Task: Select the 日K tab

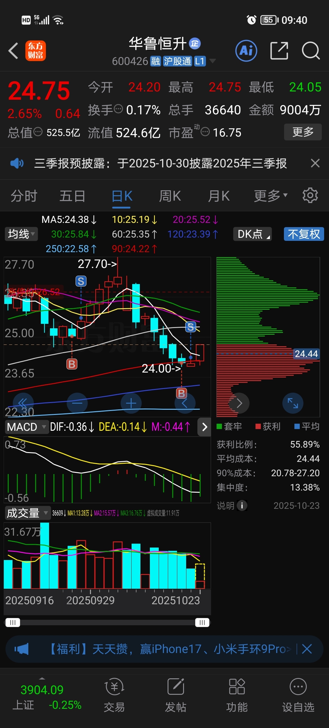Action: [122, 196]
